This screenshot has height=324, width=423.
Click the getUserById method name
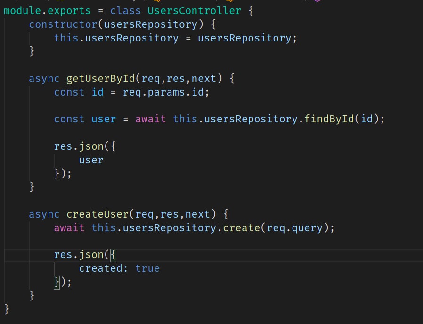tap(101, 79)
